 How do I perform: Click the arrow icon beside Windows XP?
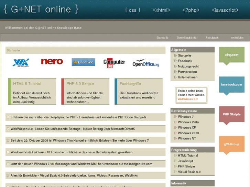click(x=175, y=127)
